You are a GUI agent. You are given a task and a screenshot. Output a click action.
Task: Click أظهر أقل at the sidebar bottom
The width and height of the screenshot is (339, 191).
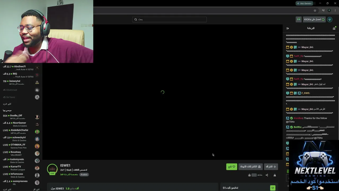[36, 189]
